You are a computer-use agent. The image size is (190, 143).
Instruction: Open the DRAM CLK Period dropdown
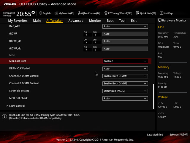click(125, 69)
